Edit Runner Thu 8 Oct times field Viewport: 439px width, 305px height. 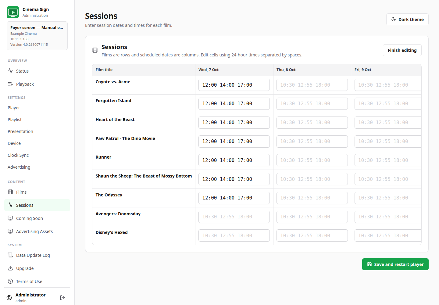(312, 160)
